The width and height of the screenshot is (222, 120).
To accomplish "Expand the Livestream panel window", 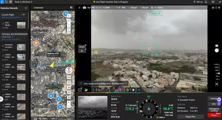I will [x=71, y=8].
